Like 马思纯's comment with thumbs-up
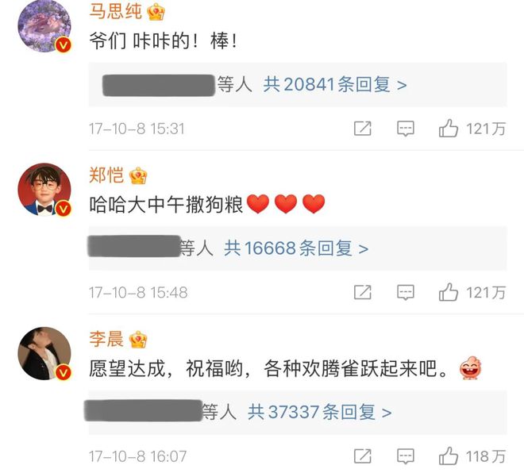 pos(448,129)
